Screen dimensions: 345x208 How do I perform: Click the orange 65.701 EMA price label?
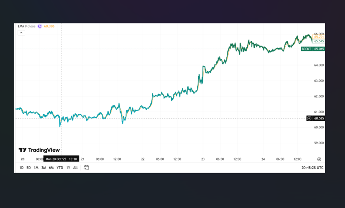click(x=318, y=37)
